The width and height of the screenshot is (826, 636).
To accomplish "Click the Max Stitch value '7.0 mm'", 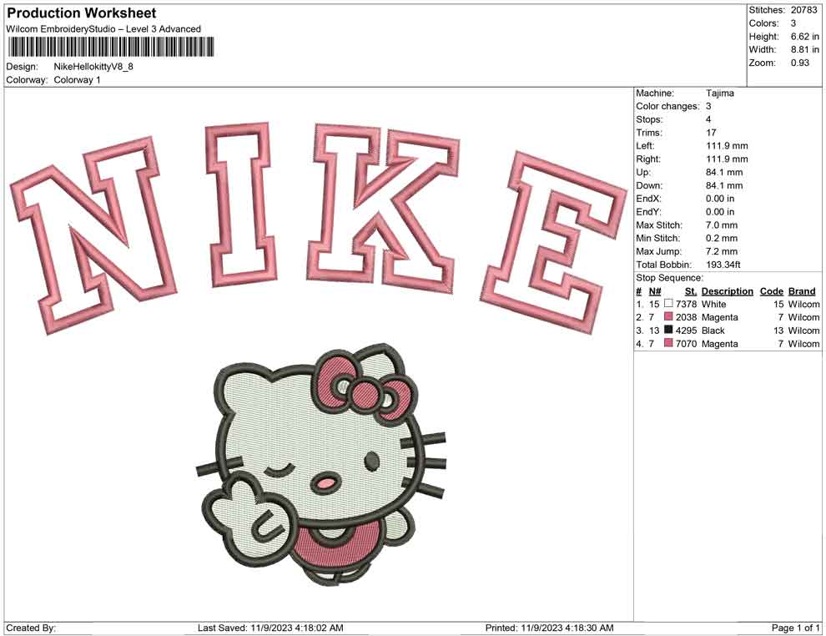I will coord(721,225).
